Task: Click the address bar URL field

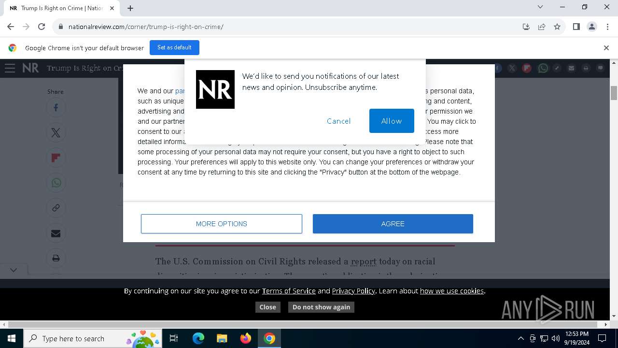Action: tap(290, 27)
